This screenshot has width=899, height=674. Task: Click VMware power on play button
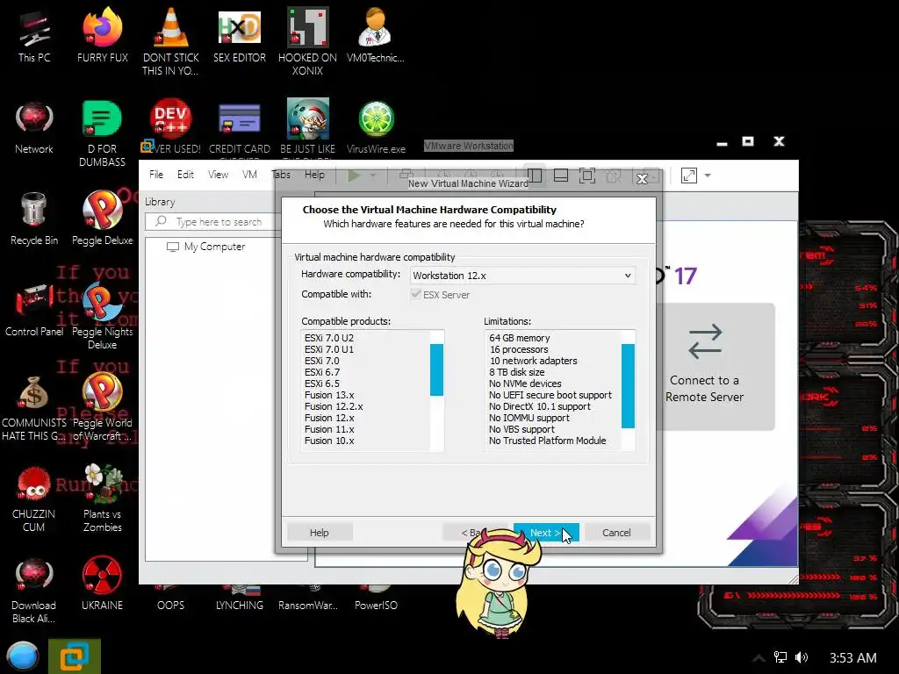click(x=355, y=176)
